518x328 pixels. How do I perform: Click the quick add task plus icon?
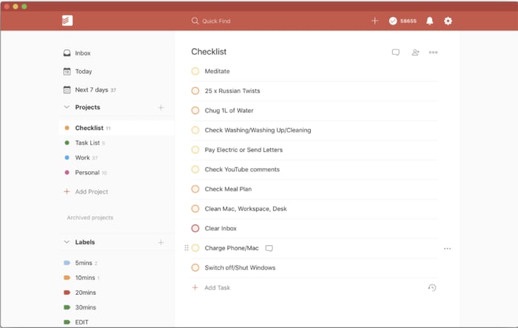[x=374, y=21]
